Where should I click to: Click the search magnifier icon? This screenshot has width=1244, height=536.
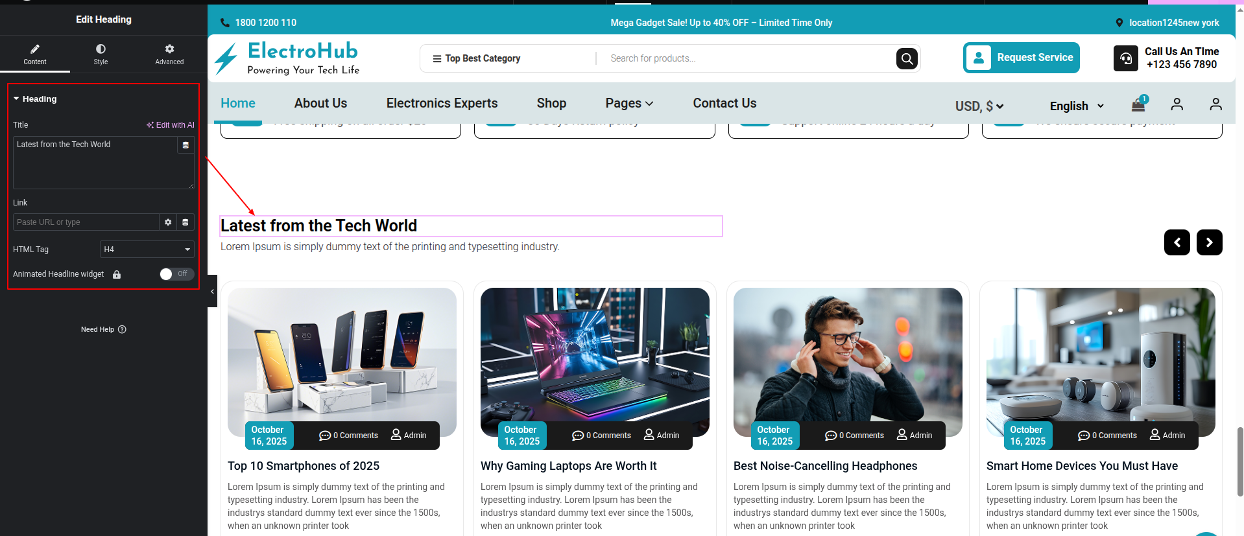pyautogui.click(x=907, y=59)
